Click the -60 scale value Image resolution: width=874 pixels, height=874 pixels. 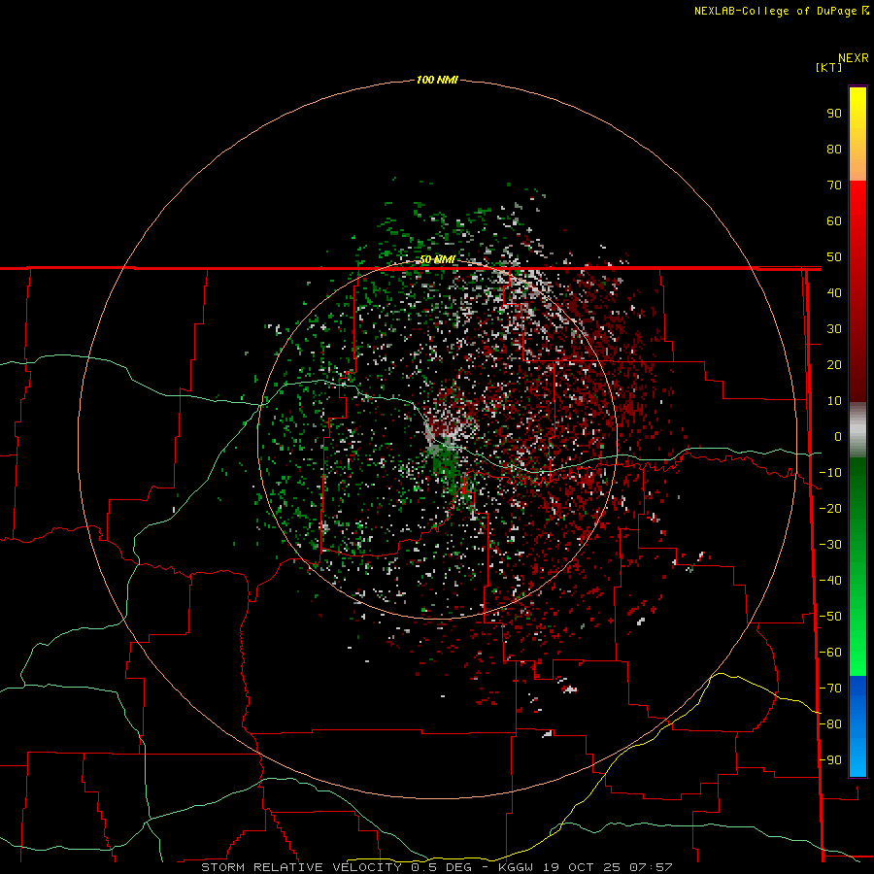tap(830, 653)
